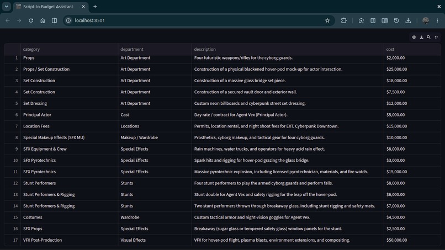Image resolution: width=445 pixels, height=250 pixels.
Task: Open the tab search dropdown arrow
Action: coord(6,6)
